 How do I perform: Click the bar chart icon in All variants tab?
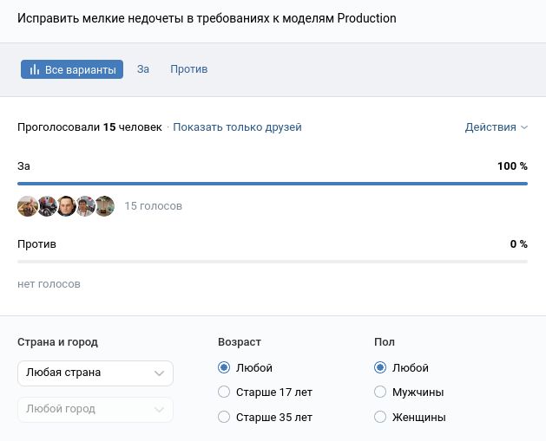35,69
